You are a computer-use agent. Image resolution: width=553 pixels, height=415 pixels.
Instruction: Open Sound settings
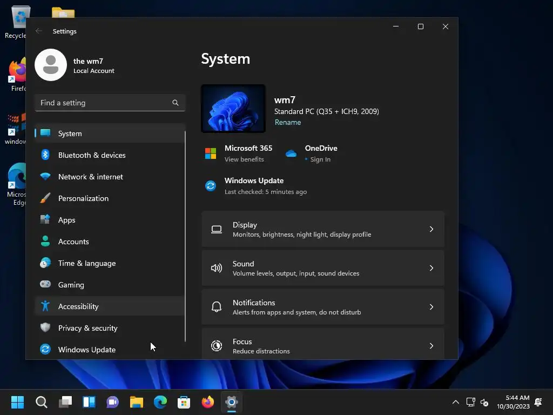click(323, 268)
